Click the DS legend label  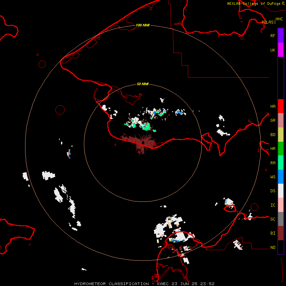click(273, 191)
